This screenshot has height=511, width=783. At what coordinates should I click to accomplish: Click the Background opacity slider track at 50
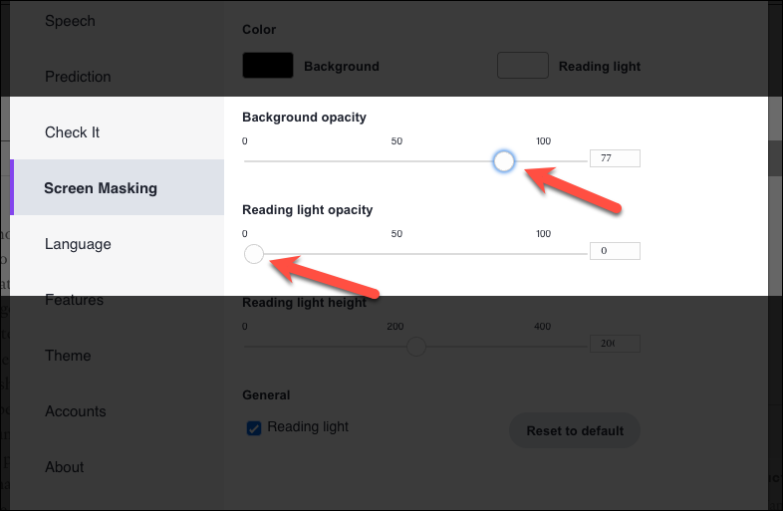pyautogui.click(x=396, y=161)
